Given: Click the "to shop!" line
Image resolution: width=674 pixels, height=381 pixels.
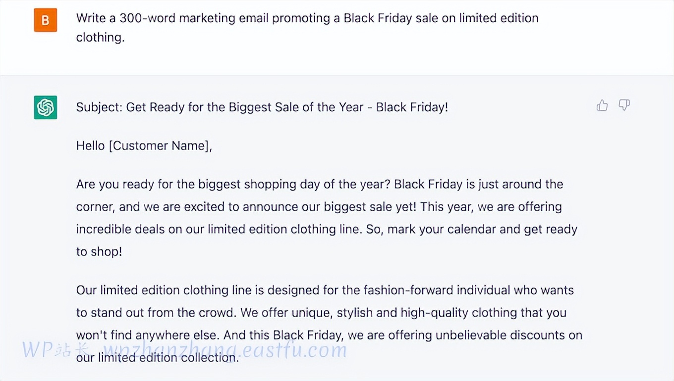Looking at the screenshot, I should pyautogui.click(x=99, y=251).
